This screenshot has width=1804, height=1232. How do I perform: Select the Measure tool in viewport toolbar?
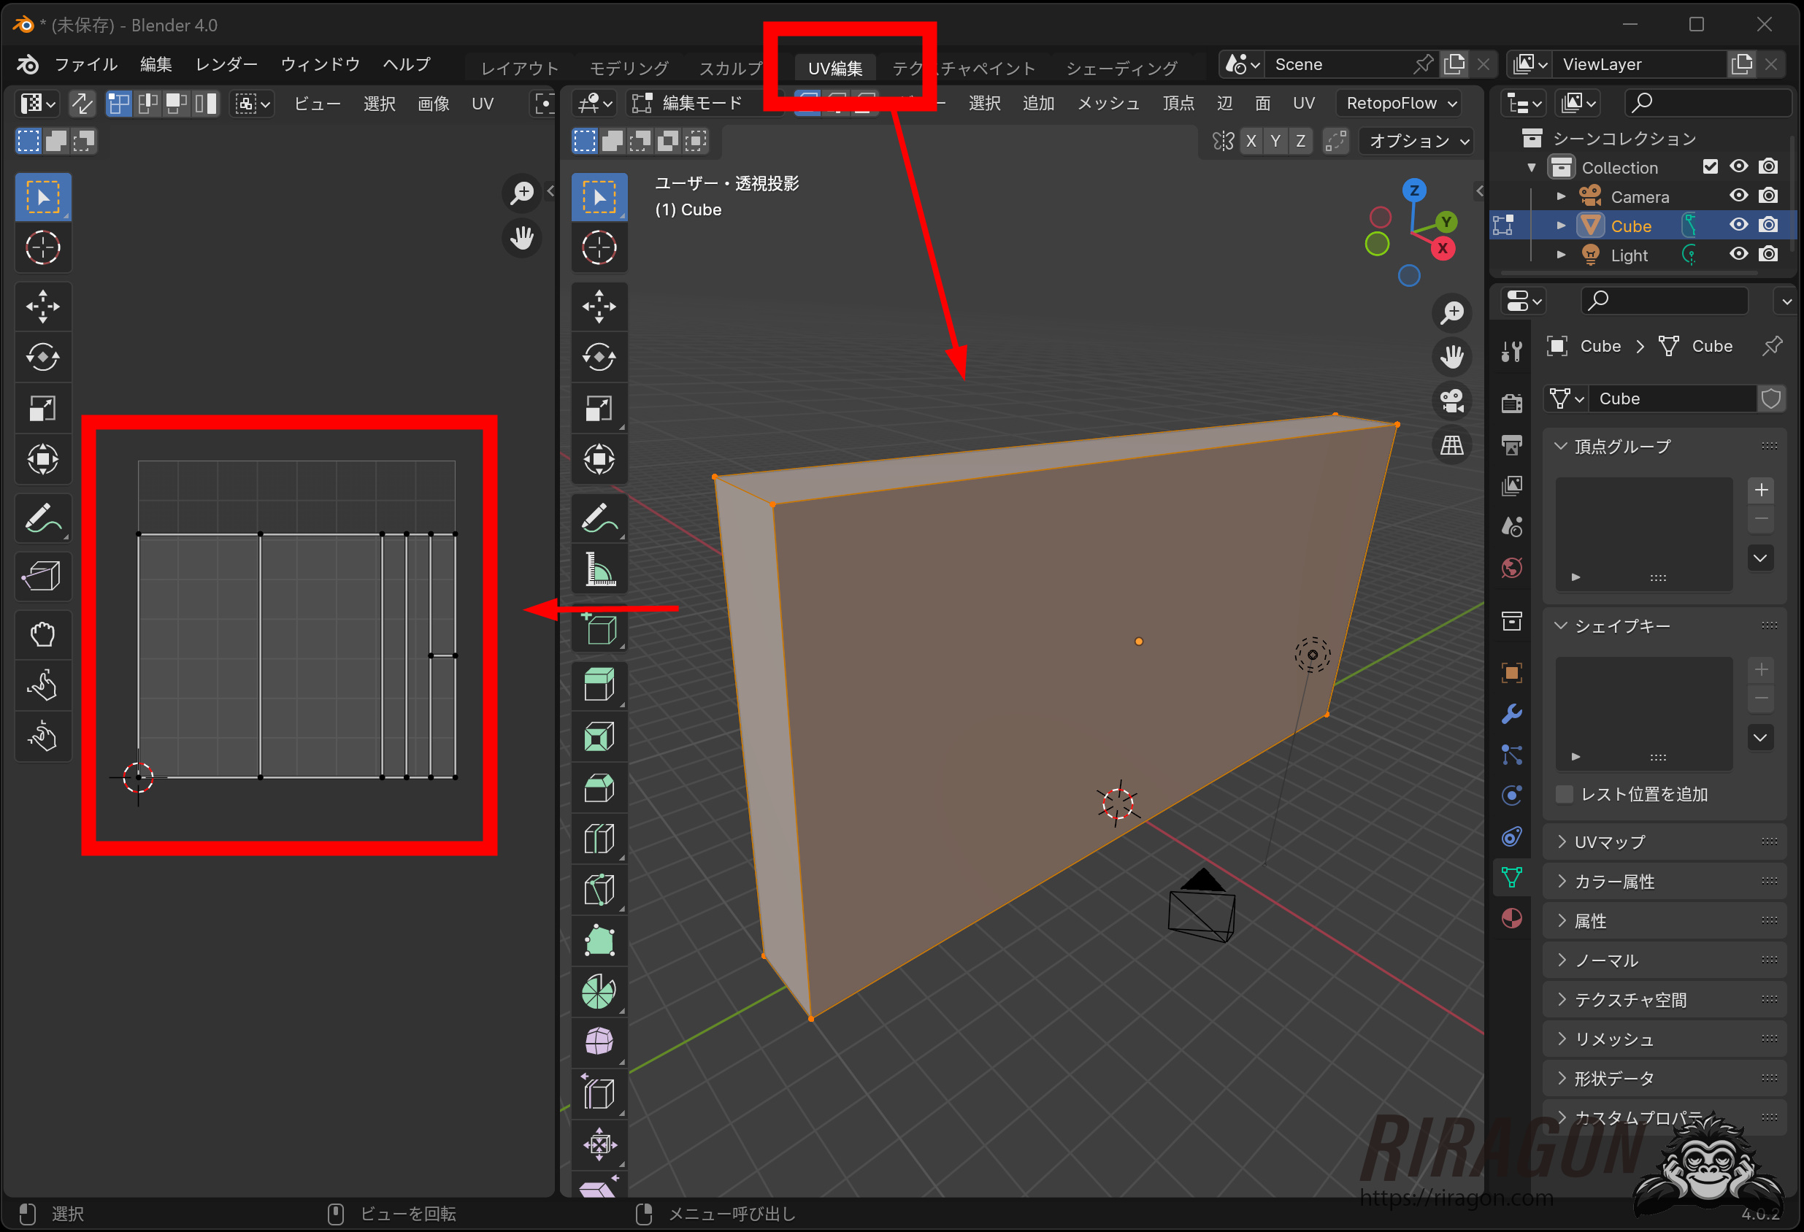point(599,569)
